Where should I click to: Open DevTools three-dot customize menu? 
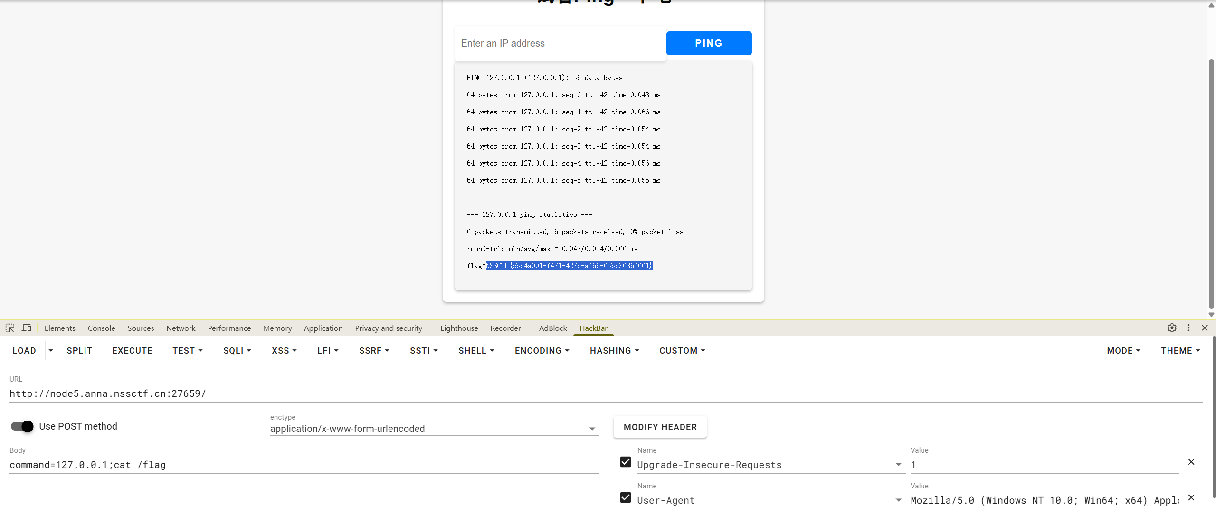1188,328
